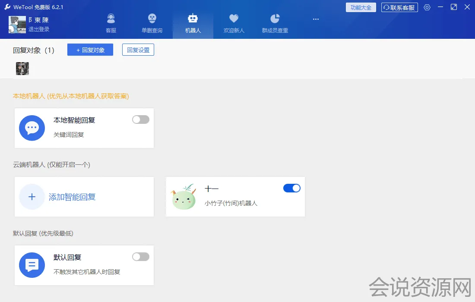Click the 联系客服 contact support button
Screen dimensions: 475x302
(399, 7)
